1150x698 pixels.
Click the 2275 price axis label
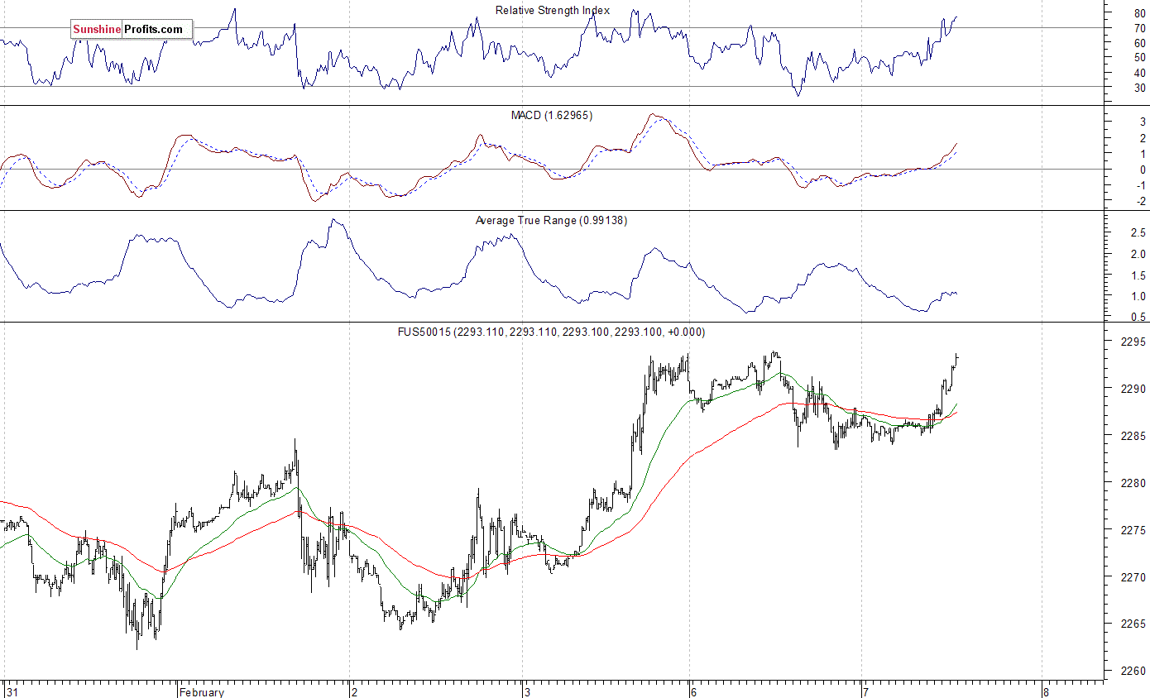pyautogui.click(x=1133, y=530)
